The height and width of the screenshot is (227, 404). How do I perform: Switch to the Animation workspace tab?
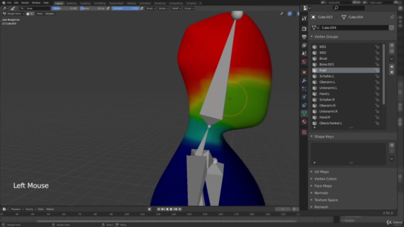tap(145, 3)
